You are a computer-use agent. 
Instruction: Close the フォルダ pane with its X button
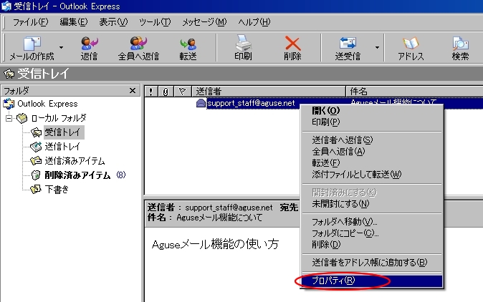pos(133,91)
